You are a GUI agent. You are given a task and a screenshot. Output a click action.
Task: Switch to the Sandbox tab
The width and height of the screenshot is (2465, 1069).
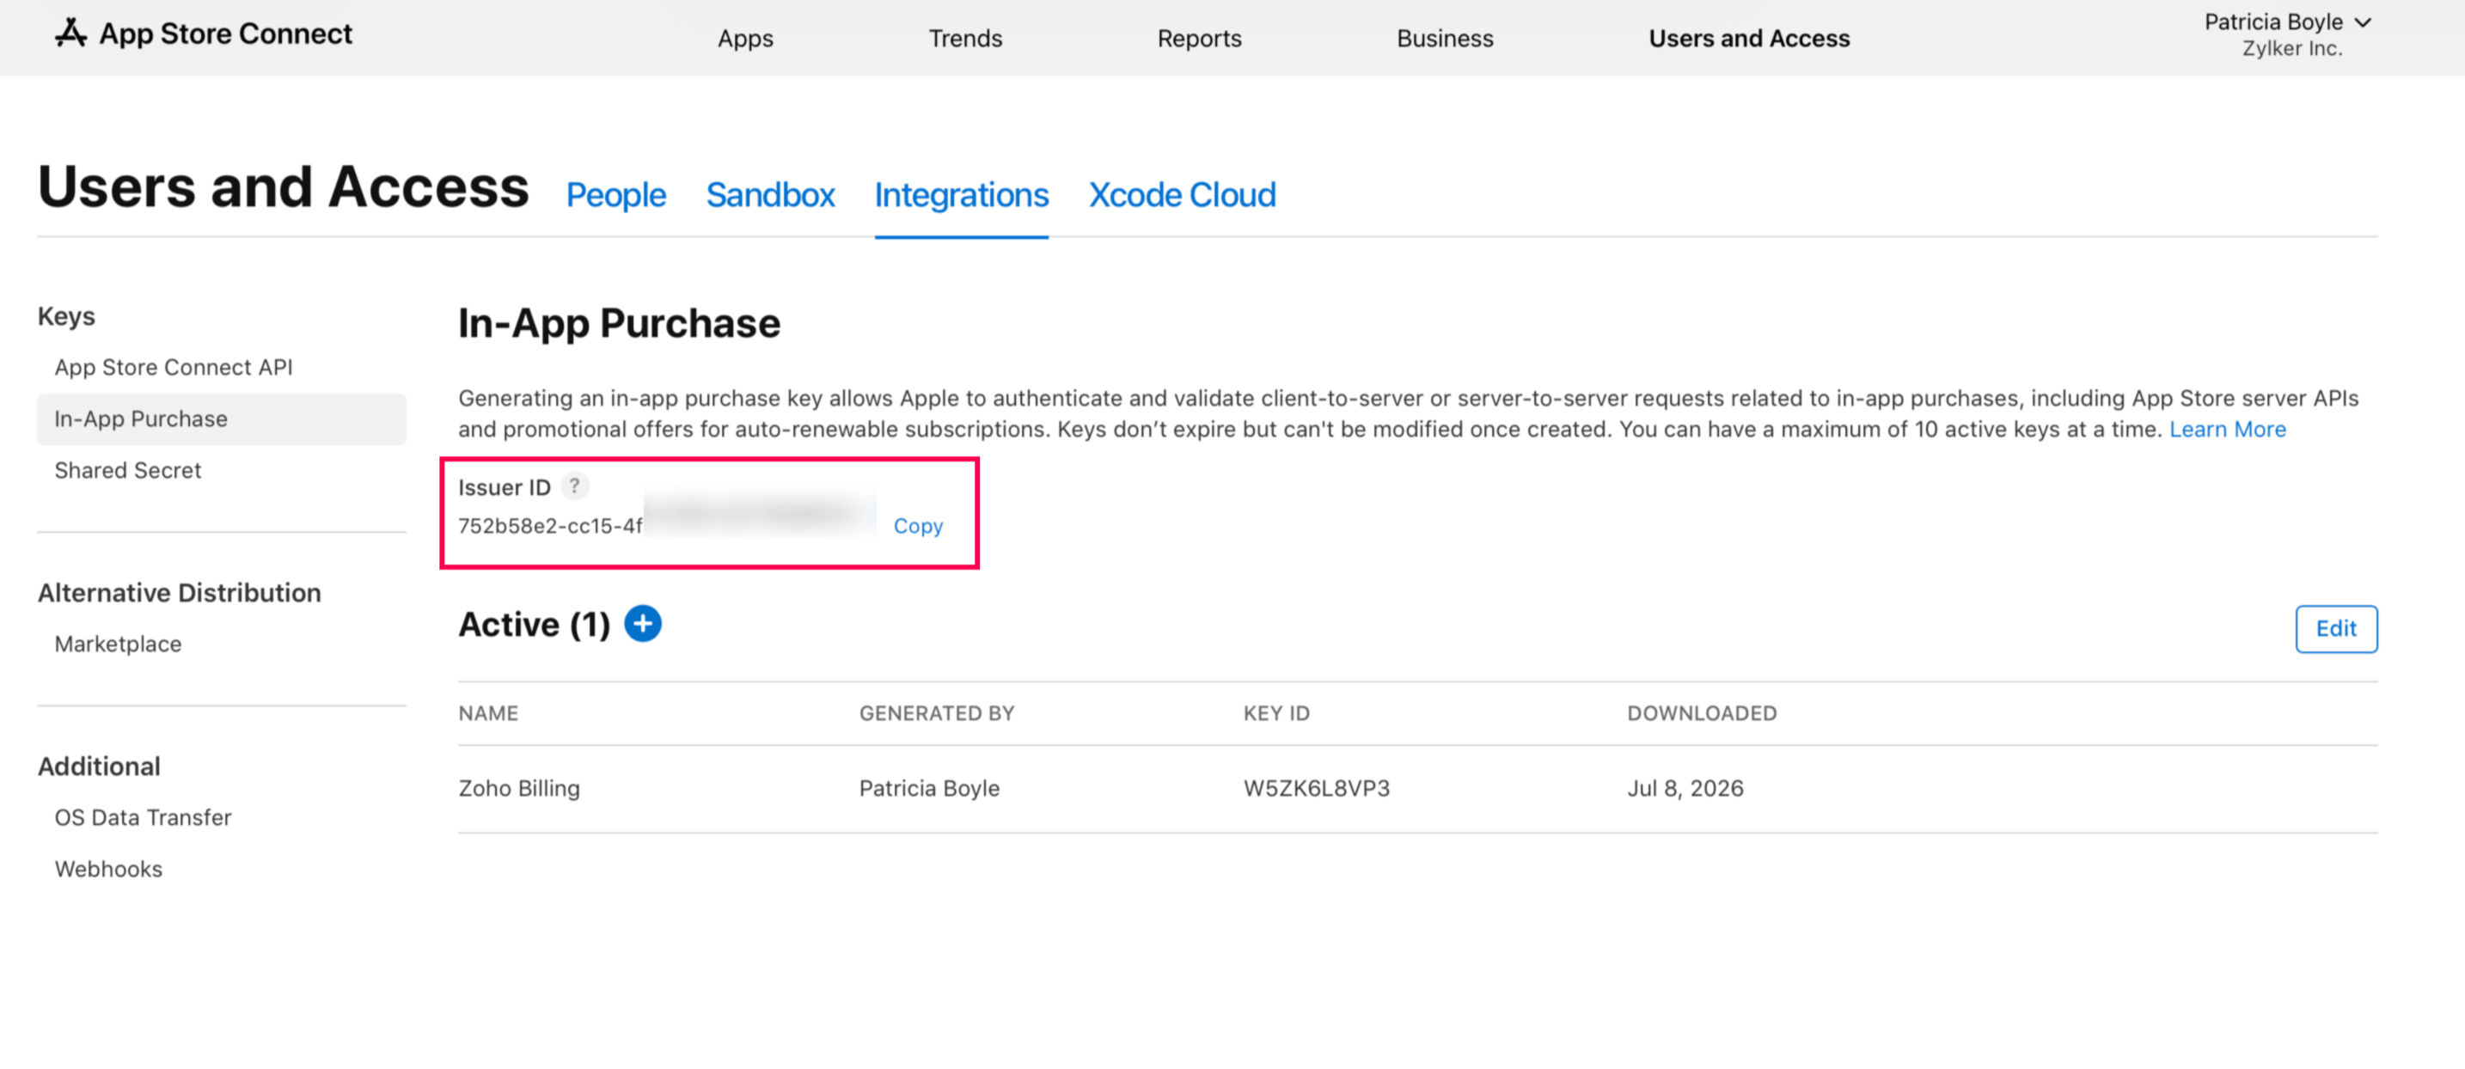point(770,195)
